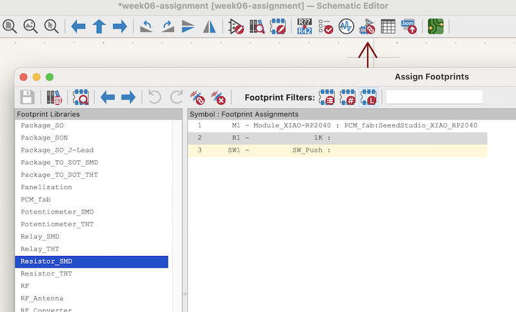
Task: Mirror selection horizontally
Action: pos(209,26)
